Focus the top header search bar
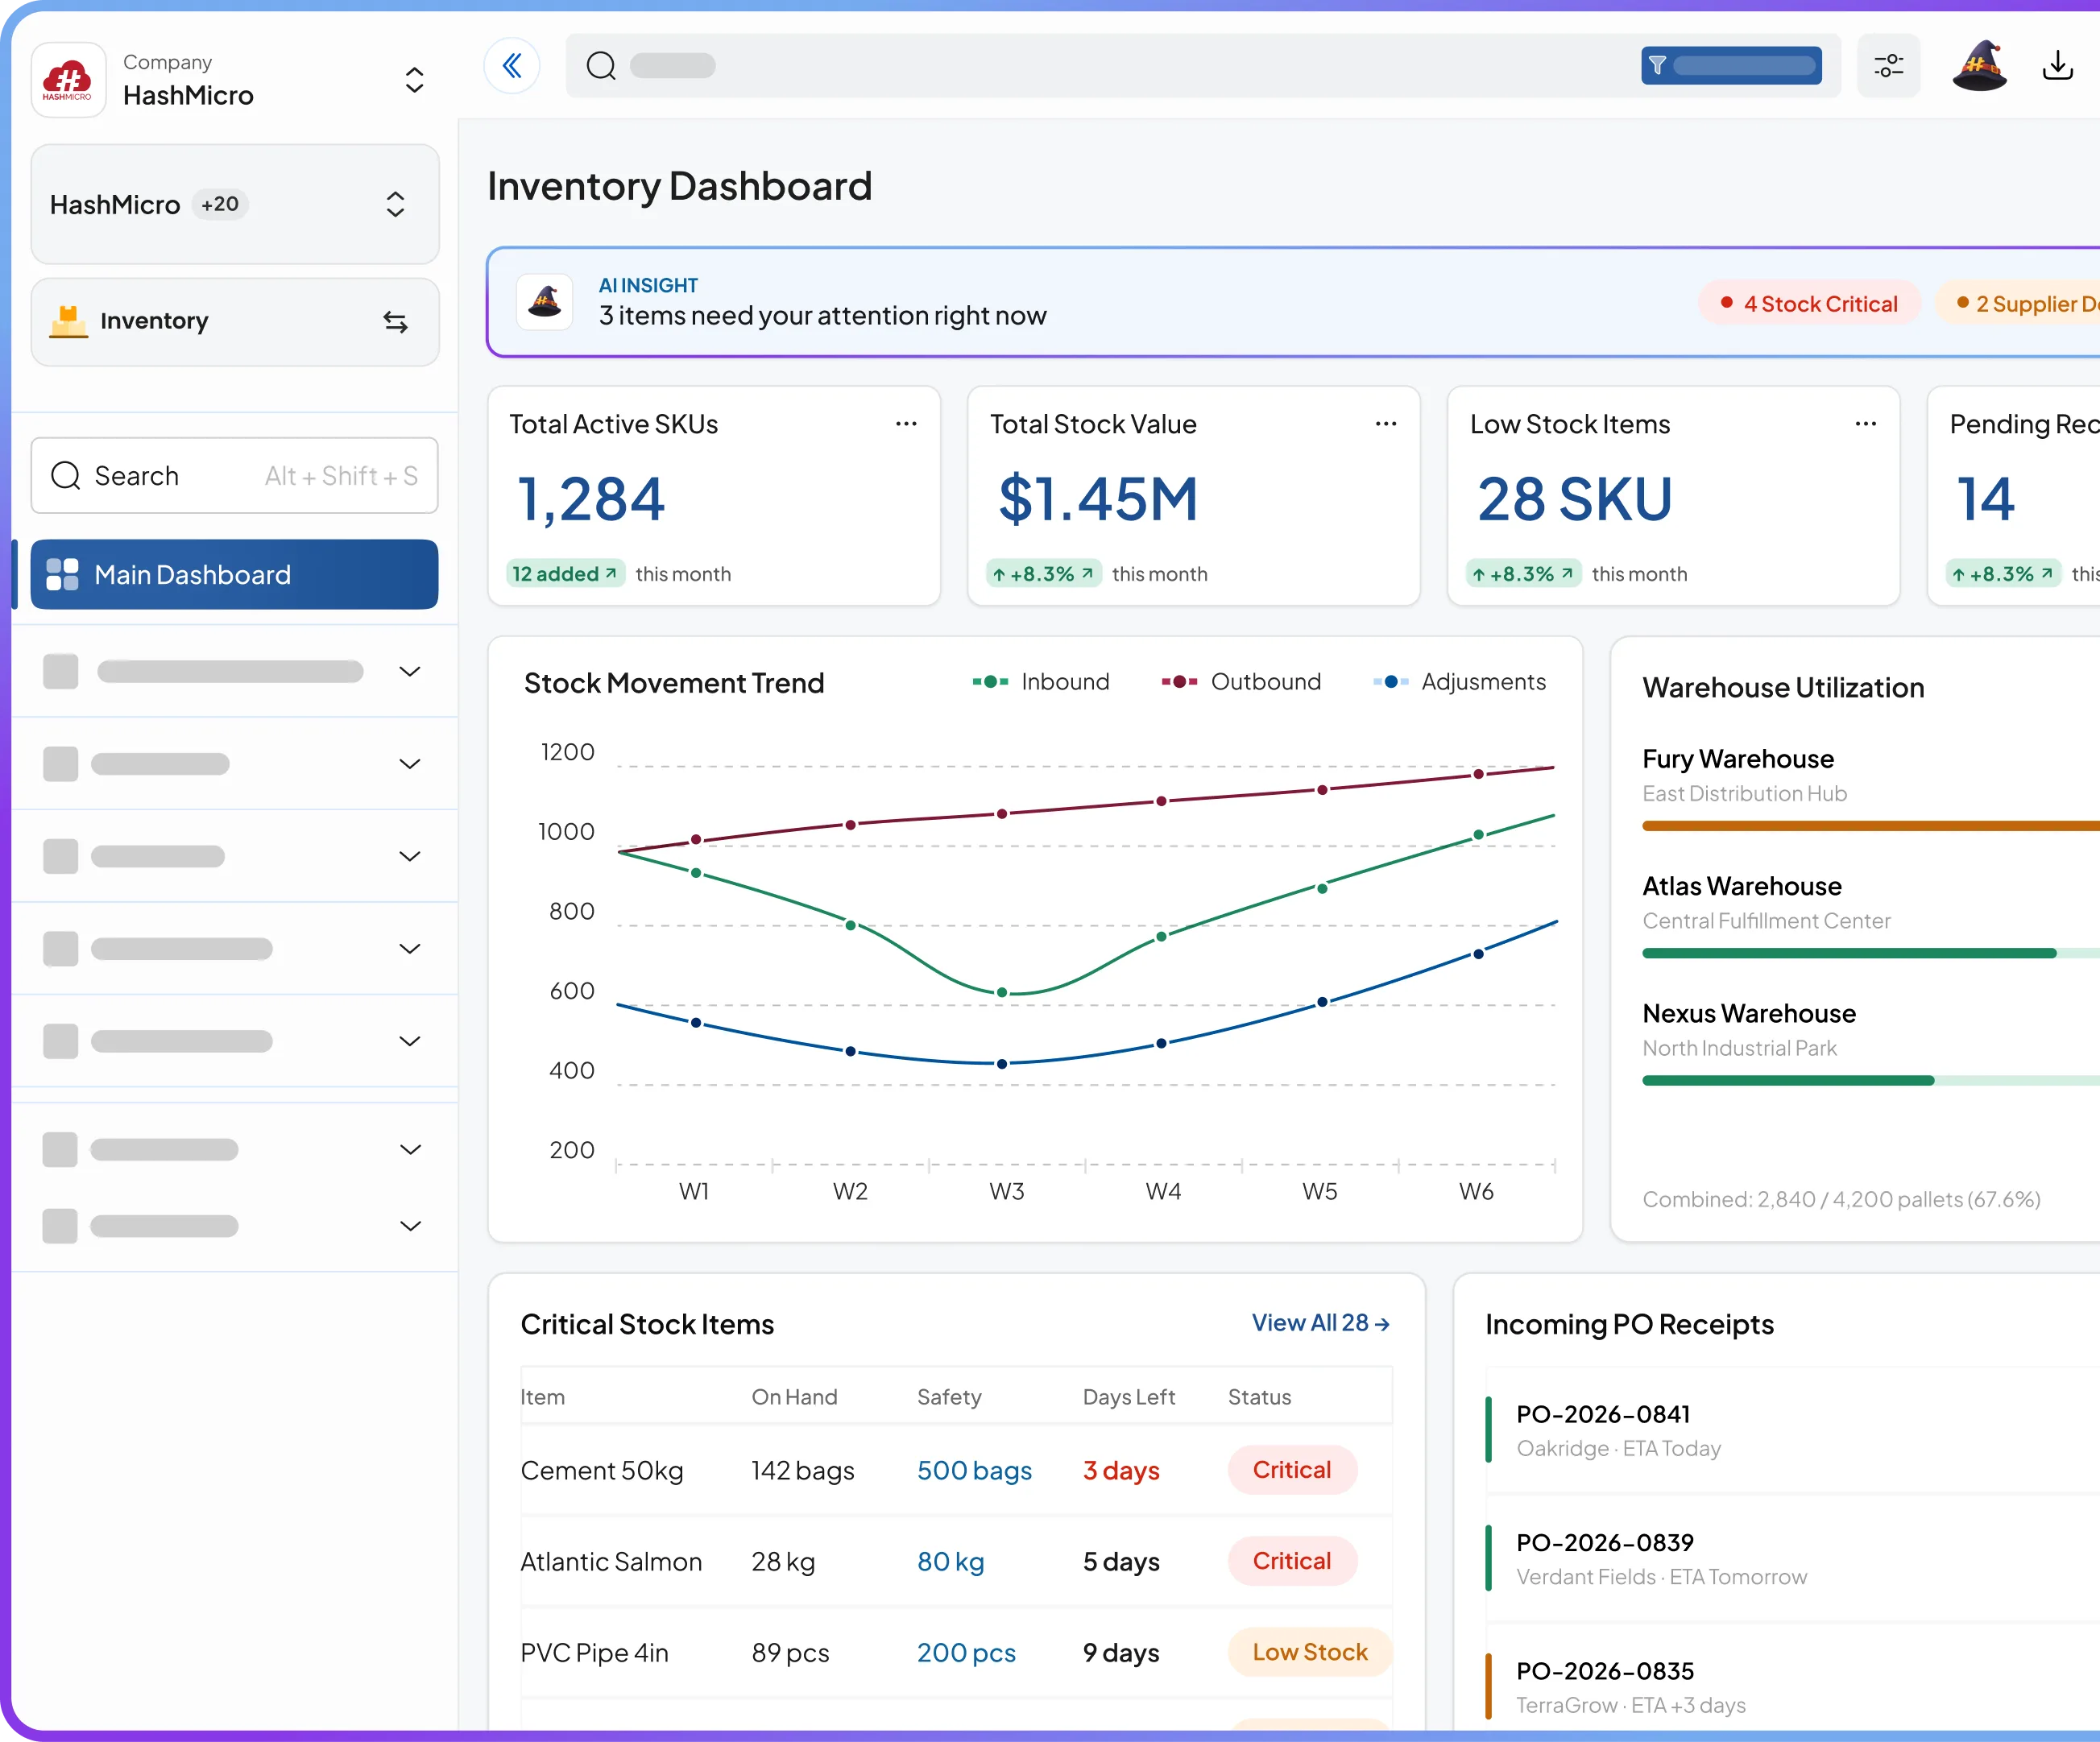 [1202, 66]
